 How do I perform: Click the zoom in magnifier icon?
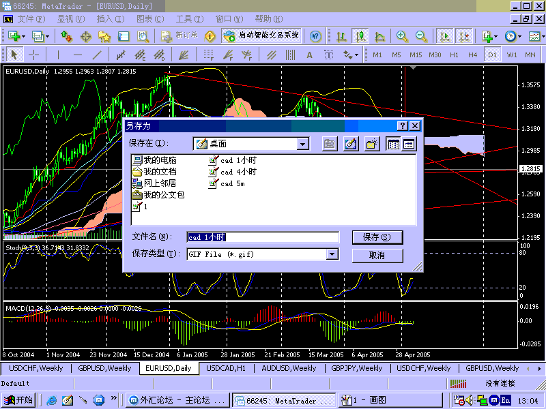coord(403,36)
